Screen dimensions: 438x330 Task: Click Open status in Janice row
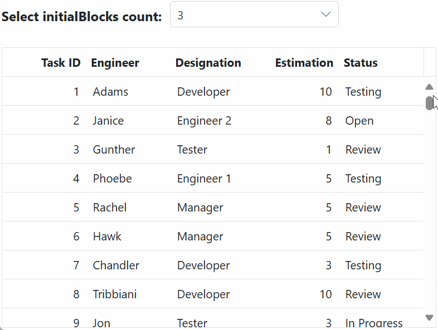(x=359, y=121)
